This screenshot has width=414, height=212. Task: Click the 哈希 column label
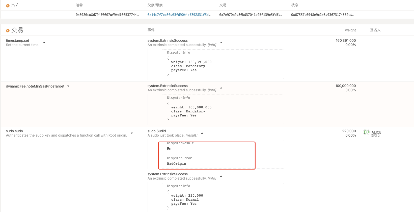tap(79, 5)
